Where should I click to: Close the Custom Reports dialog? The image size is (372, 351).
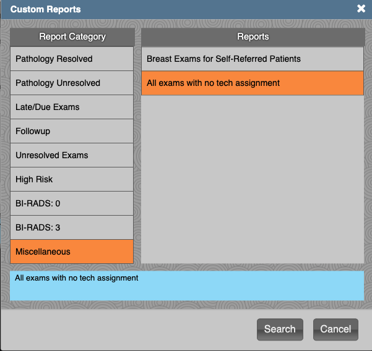coord(361,9)
